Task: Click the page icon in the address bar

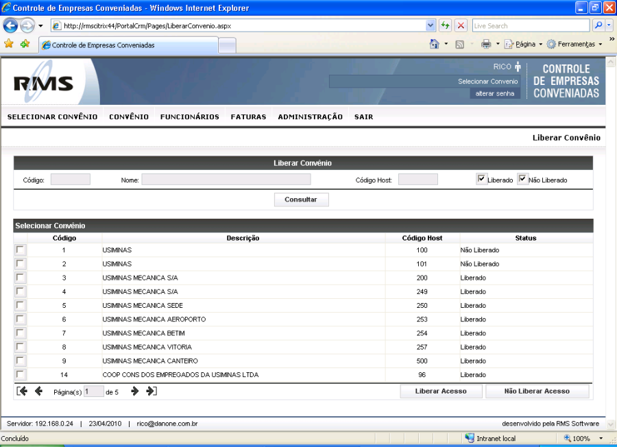Action: pos(57,26)
